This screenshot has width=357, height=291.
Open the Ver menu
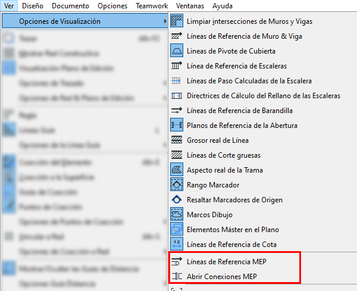[9, 6]
